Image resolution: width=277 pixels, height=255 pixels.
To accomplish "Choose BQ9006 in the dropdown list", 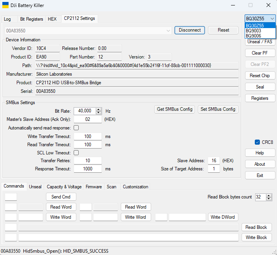I will pyautogui.click(x=260, y=36).
